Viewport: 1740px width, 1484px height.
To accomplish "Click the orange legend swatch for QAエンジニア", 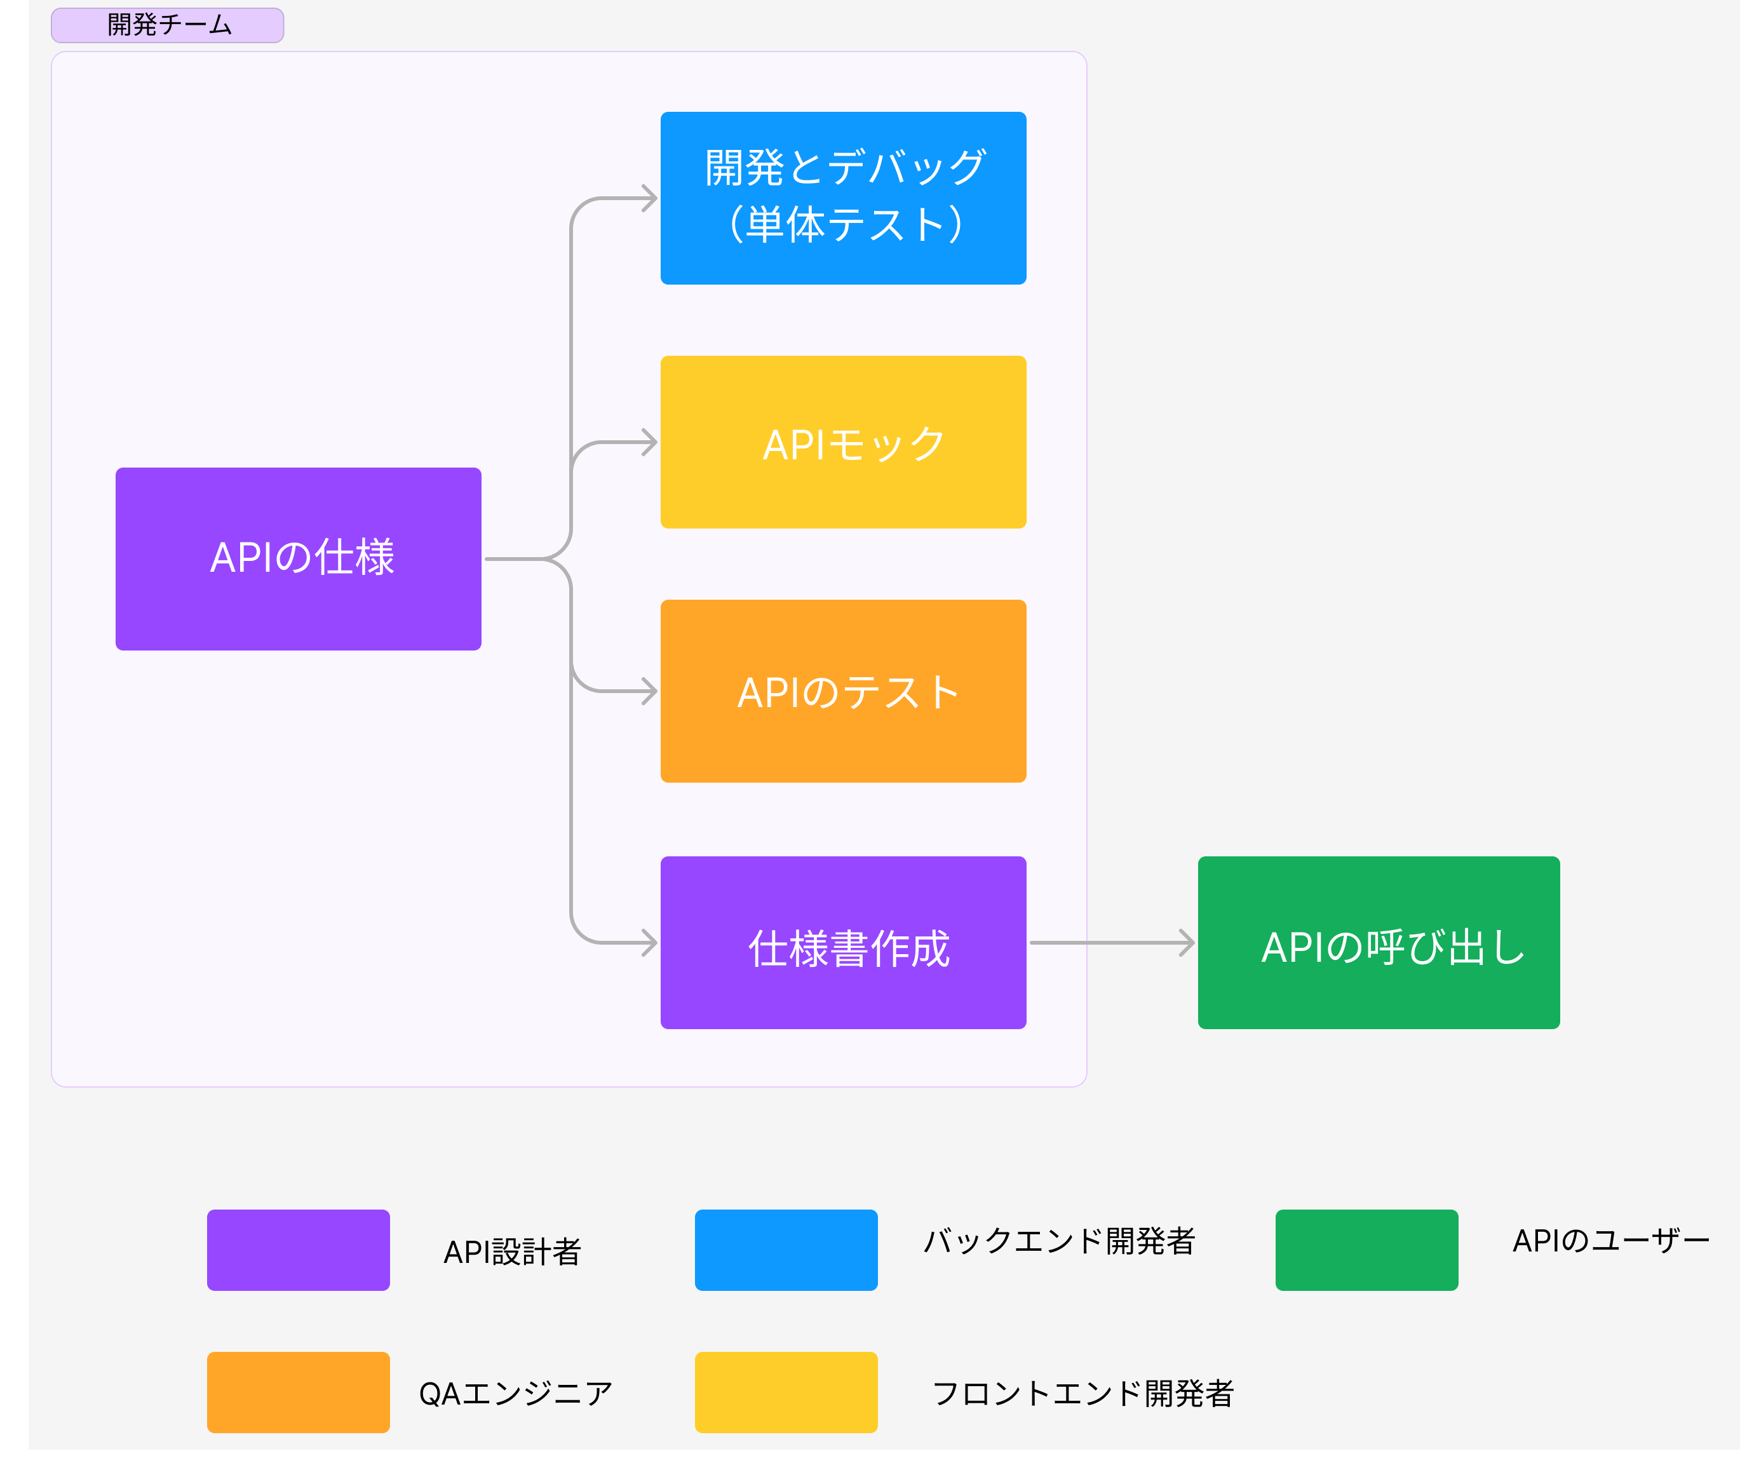I will [x=298, y=1392].
